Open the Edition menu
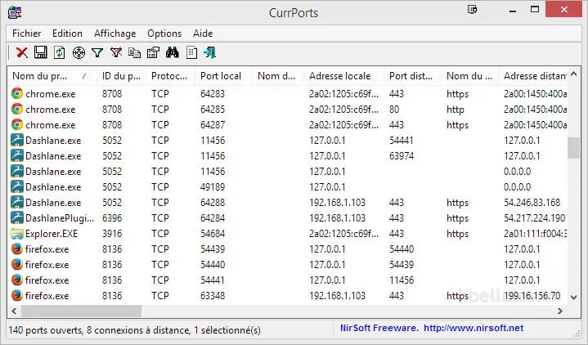588x345 pixels. pos(67,34)
